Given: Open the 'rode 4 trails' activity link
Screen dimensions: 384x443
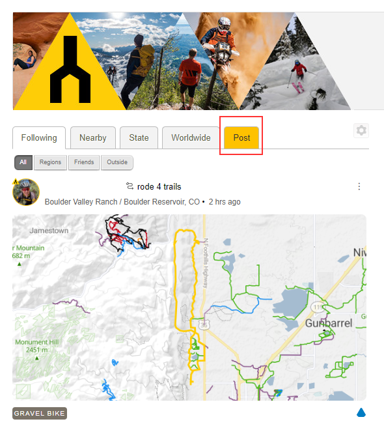Looking at the screenshot, I should pos(159,186).
